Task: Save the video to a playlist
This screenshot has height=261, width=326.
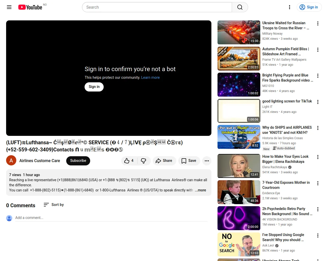Action: pyautogui.click(x=189, y=161)
